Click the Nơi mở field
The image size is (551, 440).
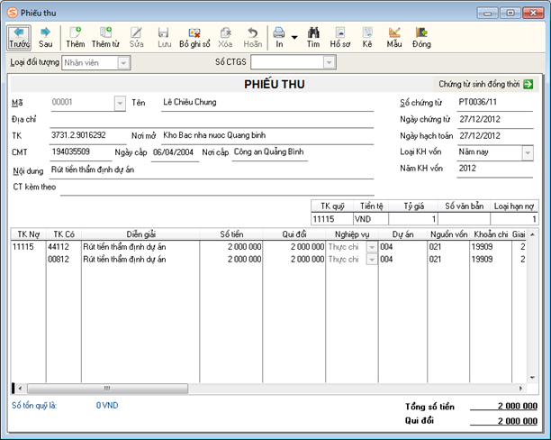(267, 136)
